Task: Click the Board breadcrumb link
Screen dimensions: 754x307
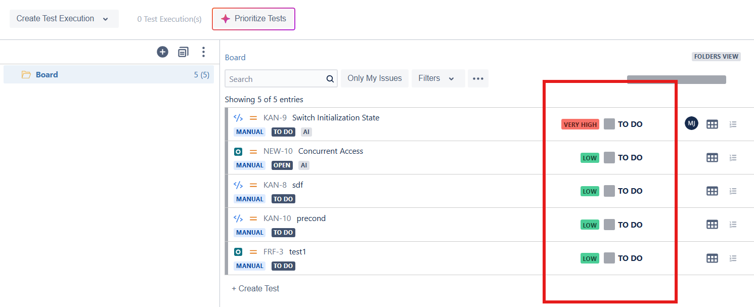Action: pyautogui.click(x=235, y=58)
